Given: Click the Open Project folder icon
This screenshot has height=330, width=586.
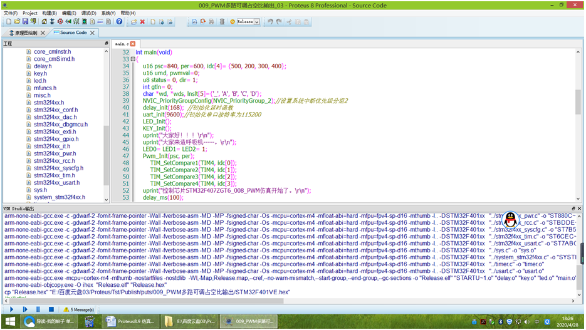Looking at the screenshot, I should 17,22.
